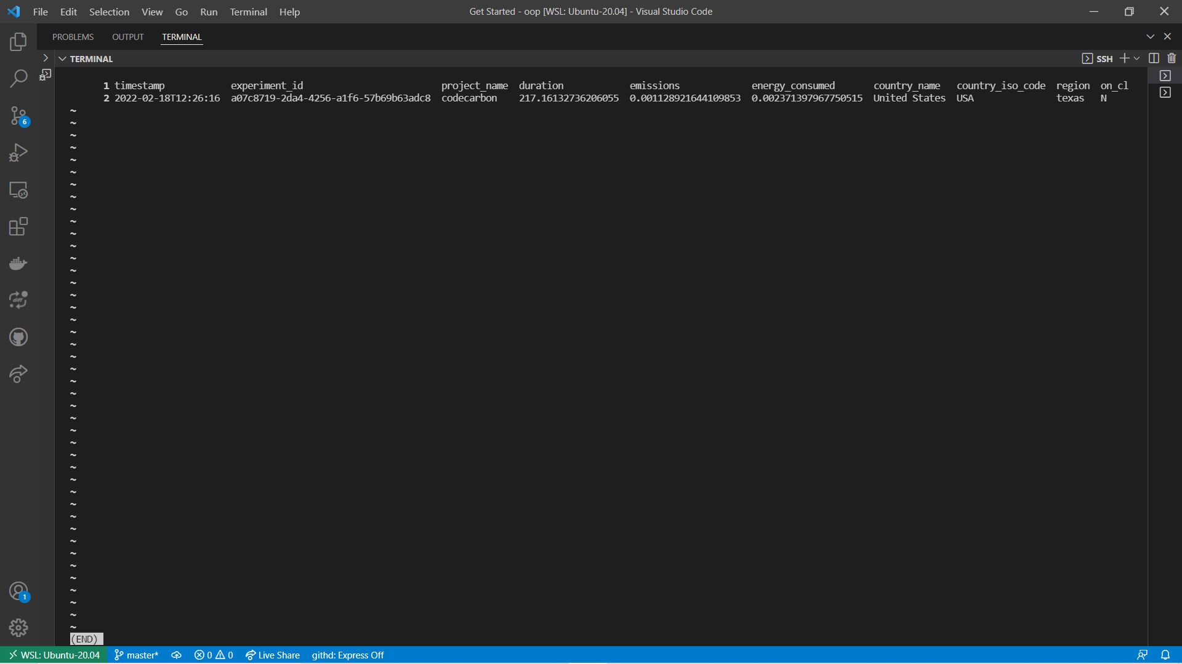Kill the active terminal with the trash icon
This screenshot has width=1182, height=664.
(x=1172, y=58)
